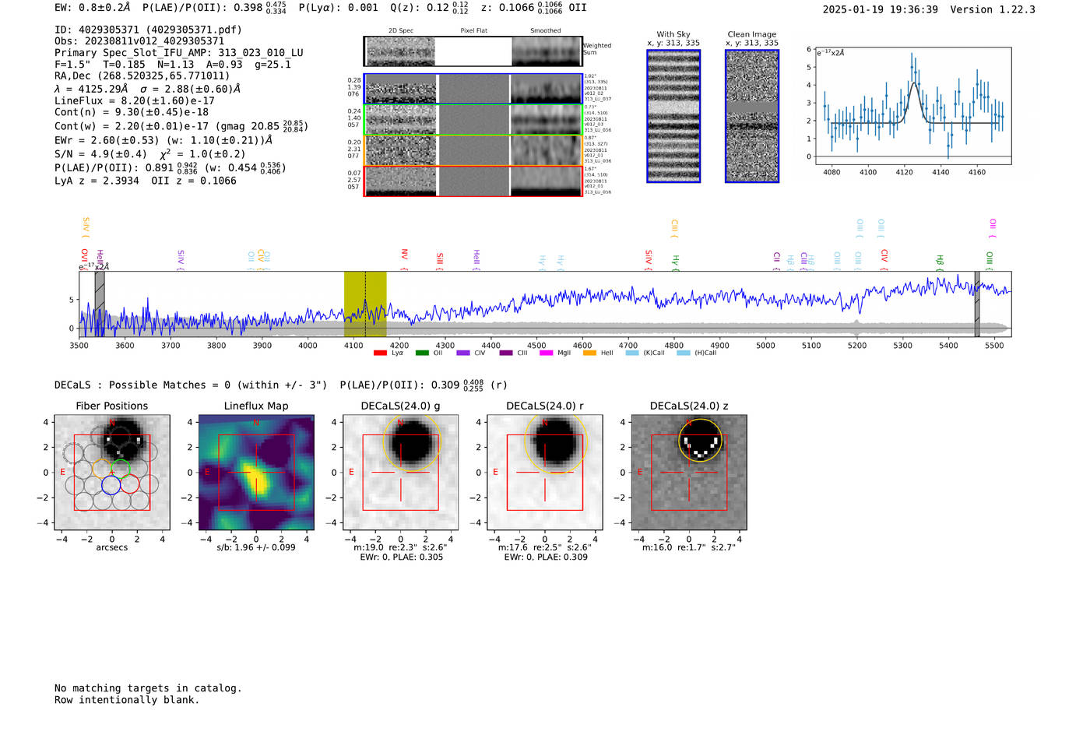This screenshot has height=742, width=1090.
Task: Click the MgII magenta legend swatch
Action: point(547,353)
